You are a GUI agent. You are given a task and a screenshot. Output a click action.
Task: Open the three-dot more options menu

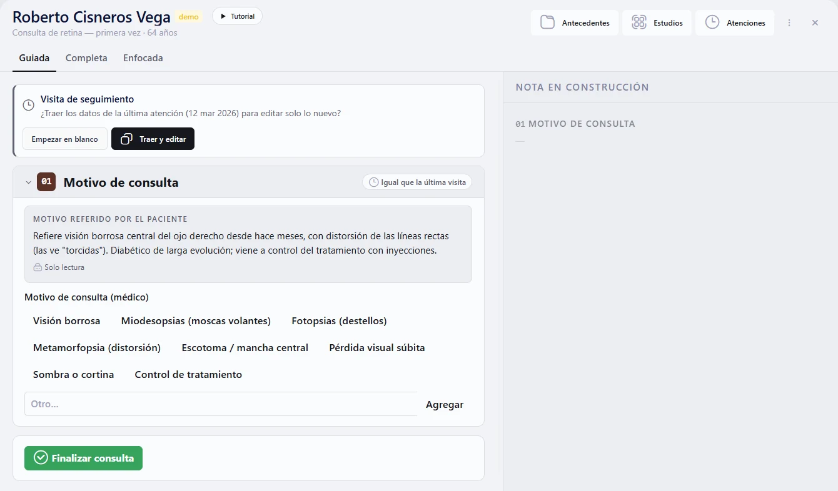[789, 23]
